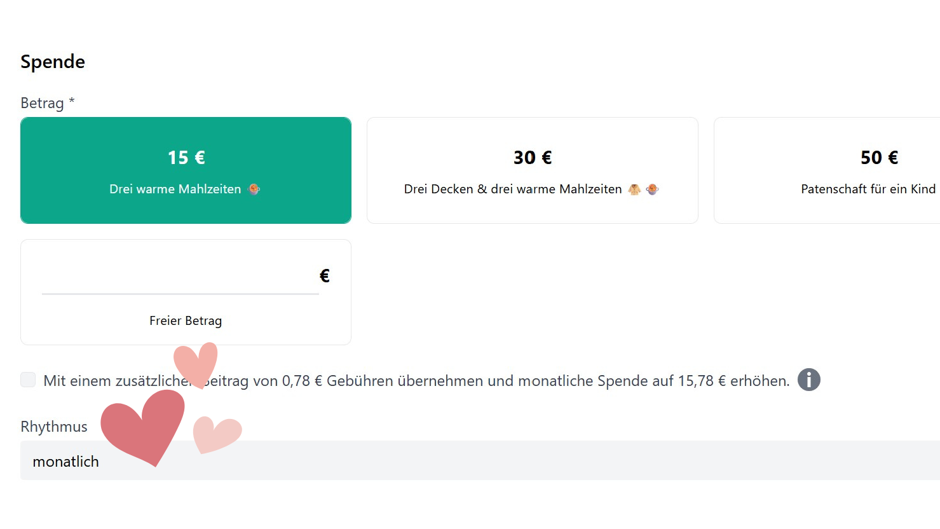Click the 'Rhythmus' field label
Screen dimensions: 940x529
54,427
